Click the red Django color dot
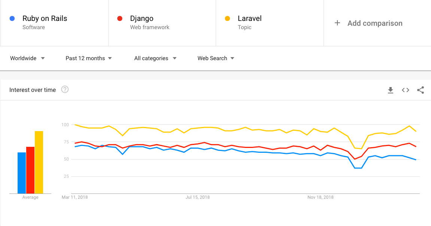431x226 pixels. click(120, 18)
